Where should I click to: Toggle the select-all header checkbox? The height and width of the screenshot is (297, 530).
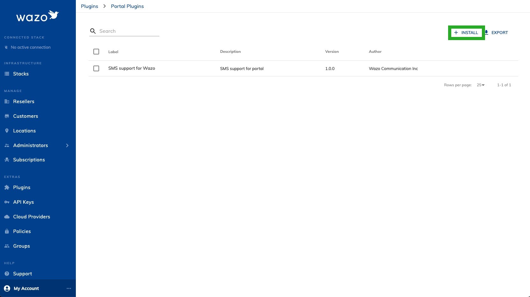tap(96, 52)
